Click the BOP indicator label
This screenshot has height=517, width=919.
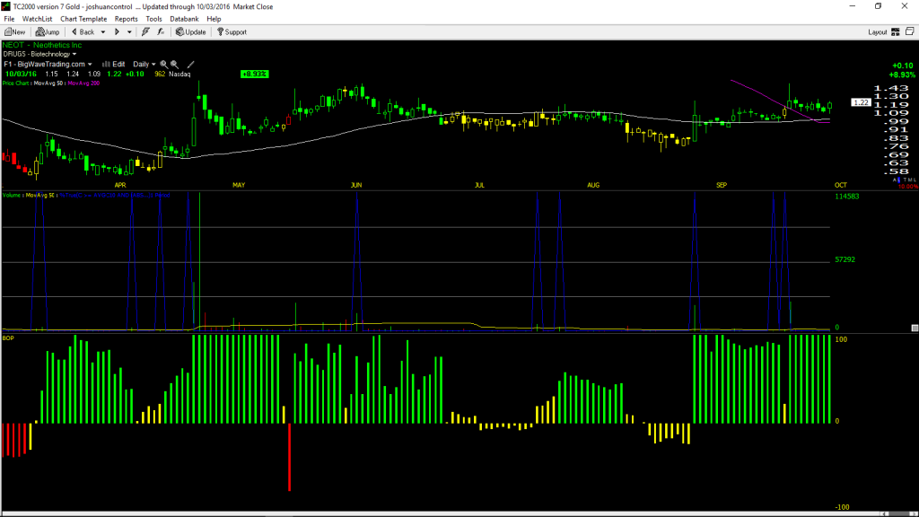pyautogui.click(x=8, y=338)
